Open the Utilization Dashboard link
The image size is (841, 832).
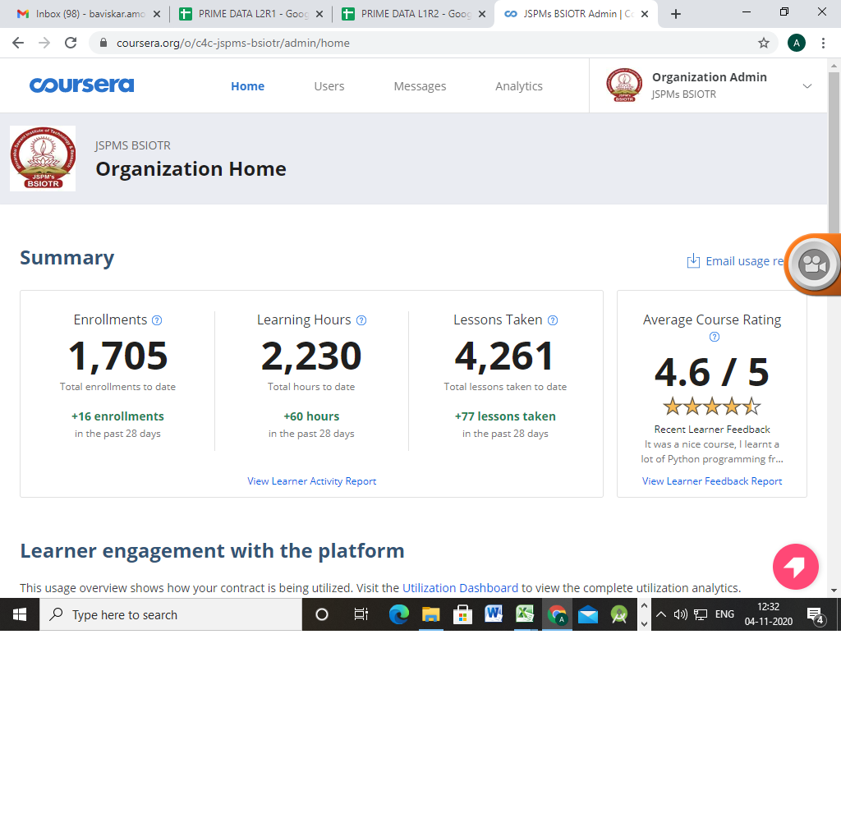tap(460, 588)
